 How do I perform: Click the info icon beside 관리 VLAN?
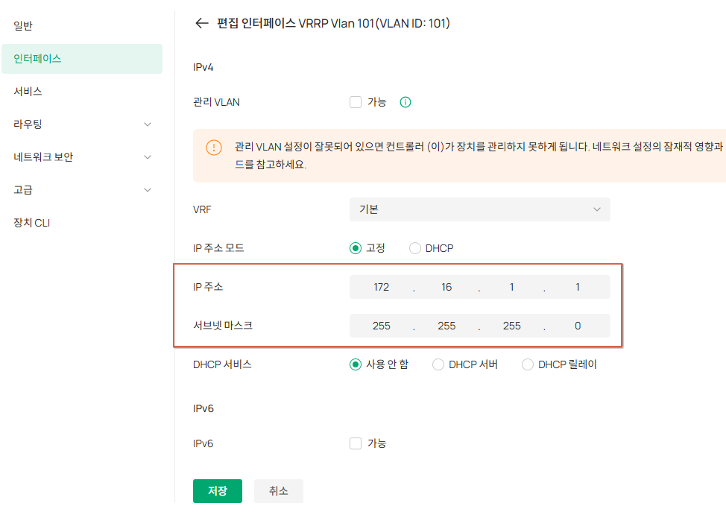click(405, 102)
